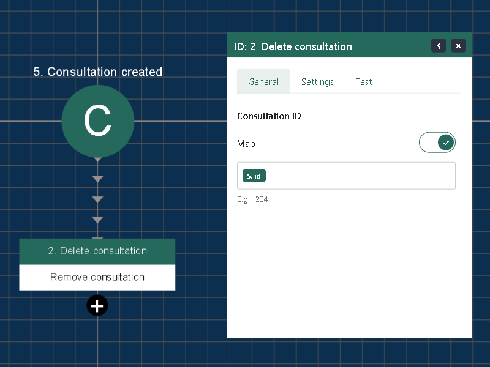Image resolution: width=490 pixels, height=367 pixels.
Task: Add a new step with plus button
Action: click(97, 305)
